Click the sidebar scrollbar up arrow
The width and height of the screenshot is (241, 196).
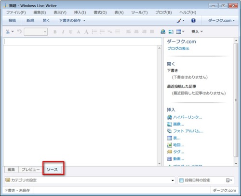(x=236, y=41)
